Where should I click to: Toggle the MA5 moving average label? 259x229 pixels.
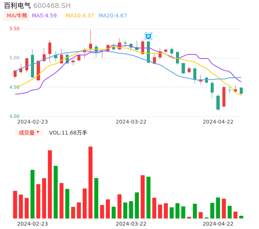pos(44,15)
